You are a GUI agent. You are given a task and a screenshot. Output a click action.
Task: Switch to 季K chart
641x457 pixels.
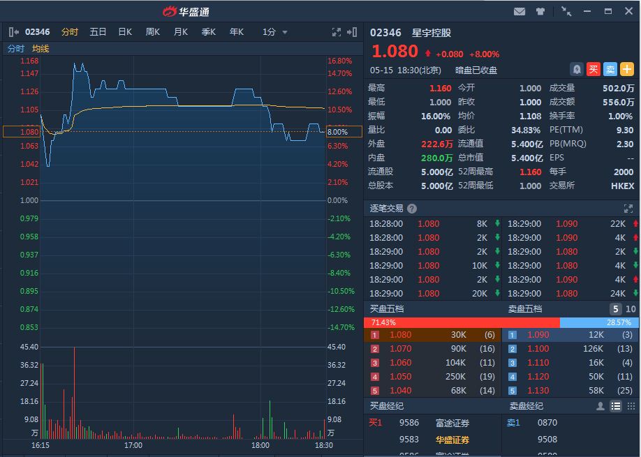pos(209,32)
